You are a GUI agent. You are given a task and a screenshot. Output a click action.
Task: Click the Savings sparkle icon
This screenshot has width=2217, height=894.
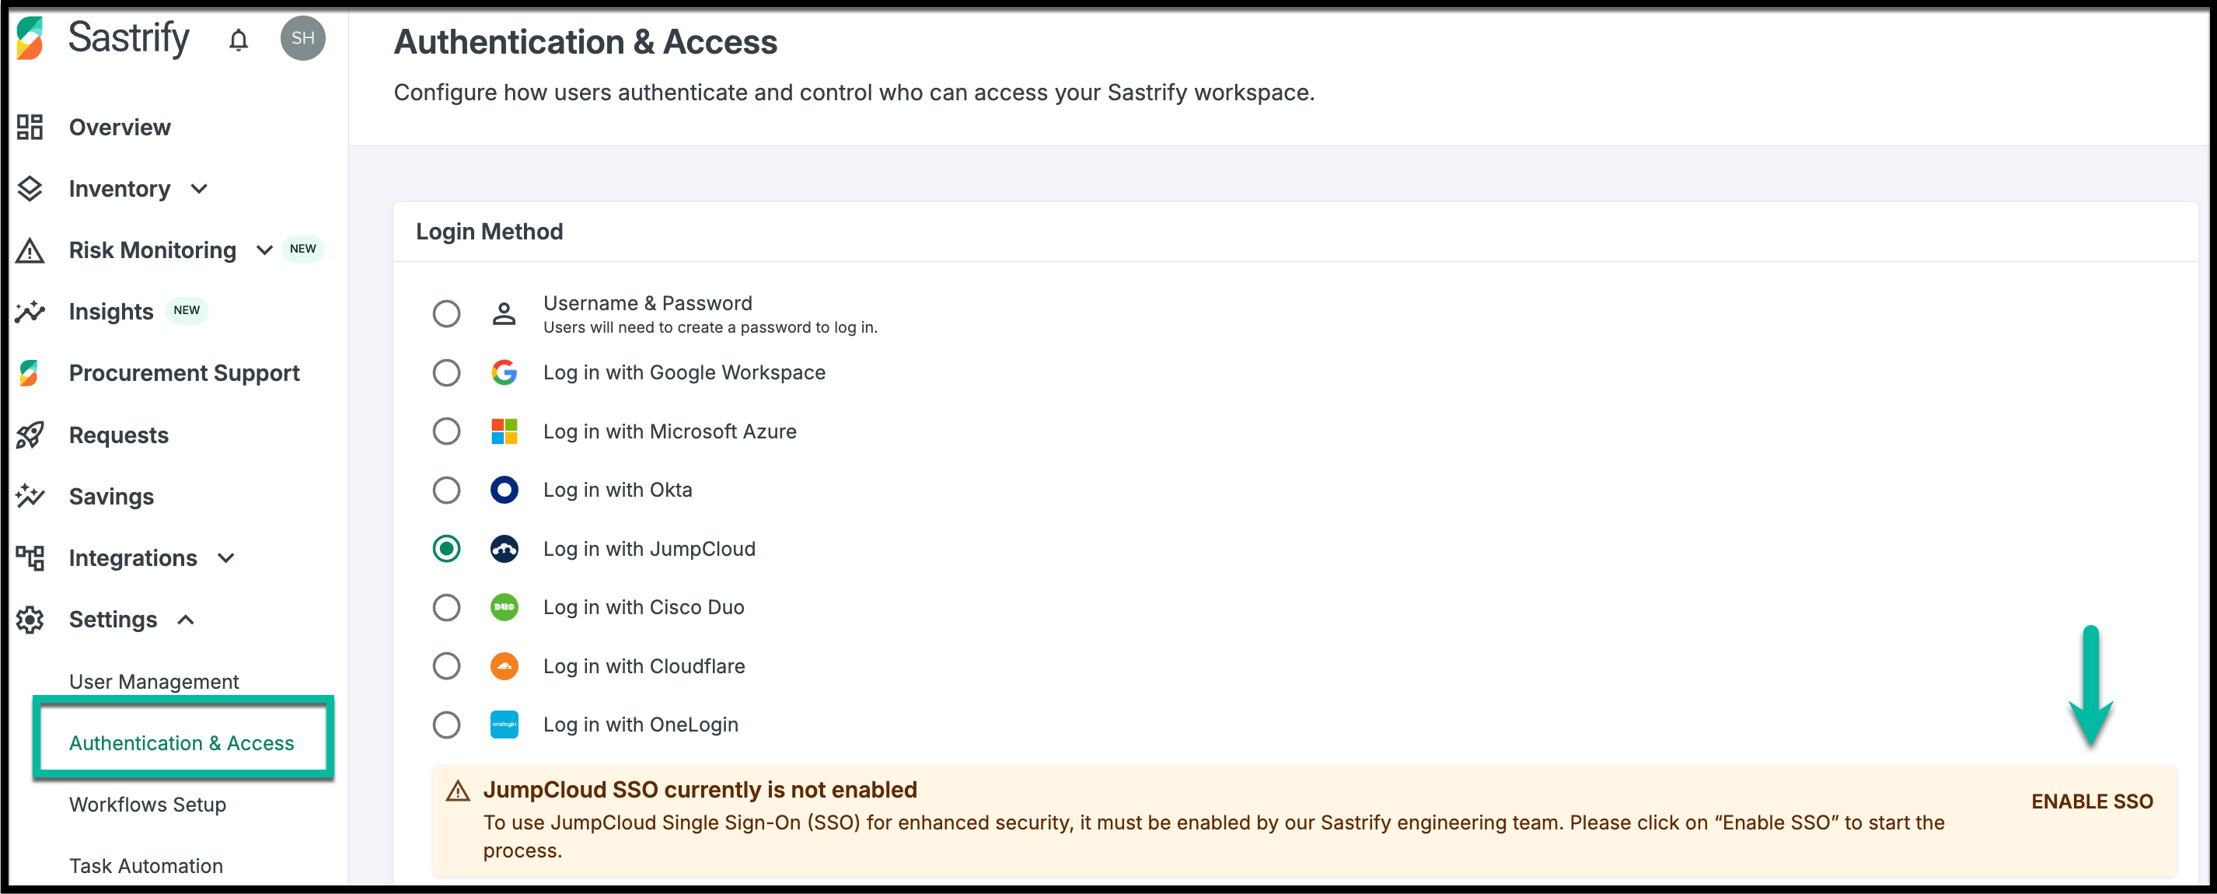click(30, 497)
